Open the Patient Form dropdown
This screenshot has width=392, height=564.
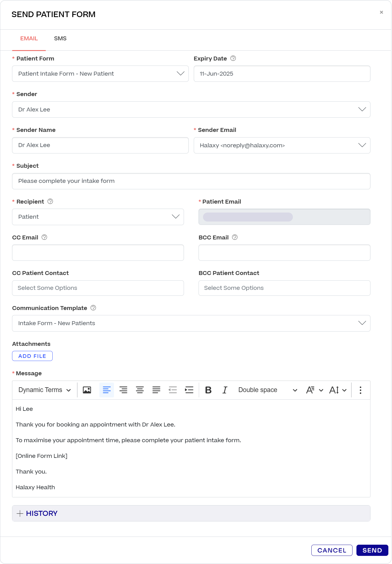click(100, 74)
